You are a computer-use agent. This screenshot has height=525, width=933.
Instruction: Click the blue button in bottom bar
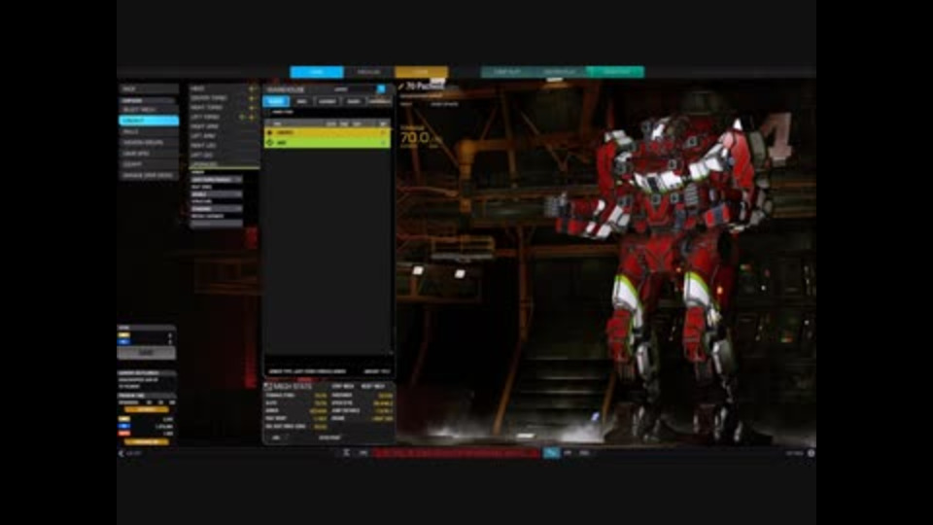tap(552, 453)
